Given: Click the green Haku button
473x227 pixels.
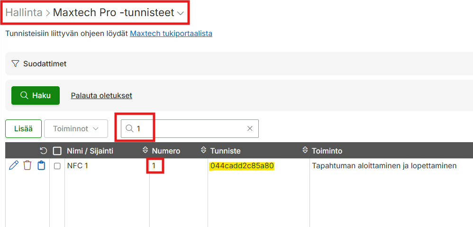Looking at the screenshot, I should tap(36, 96).
